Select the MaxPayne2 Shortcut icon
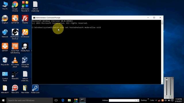 coord(15,34)
